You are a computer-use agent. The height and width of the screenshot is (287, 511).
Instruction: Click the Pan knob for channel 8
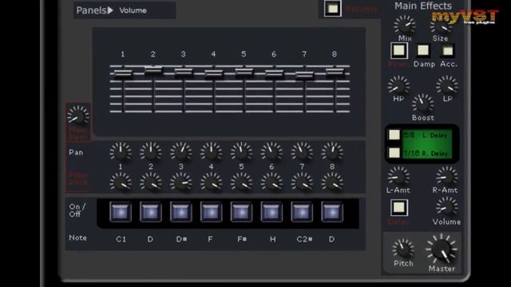(332, 152)
